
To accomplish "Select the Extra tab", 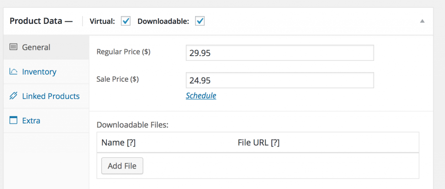I will coord(46,121).
